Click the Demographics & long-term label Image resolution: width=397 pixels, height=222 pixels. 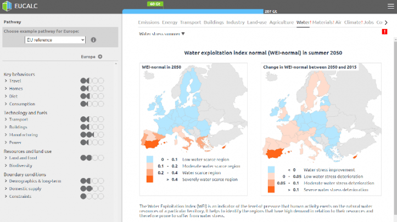pos(34,180)
